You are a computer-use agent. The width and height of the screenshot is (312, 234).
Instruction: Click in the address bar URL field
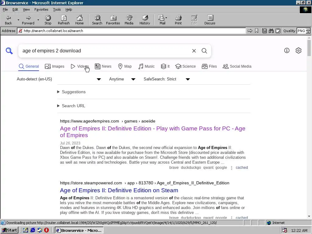(132, 31)
